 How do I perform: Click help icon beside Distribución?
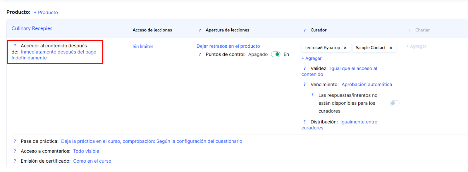(x=304, y=122)
